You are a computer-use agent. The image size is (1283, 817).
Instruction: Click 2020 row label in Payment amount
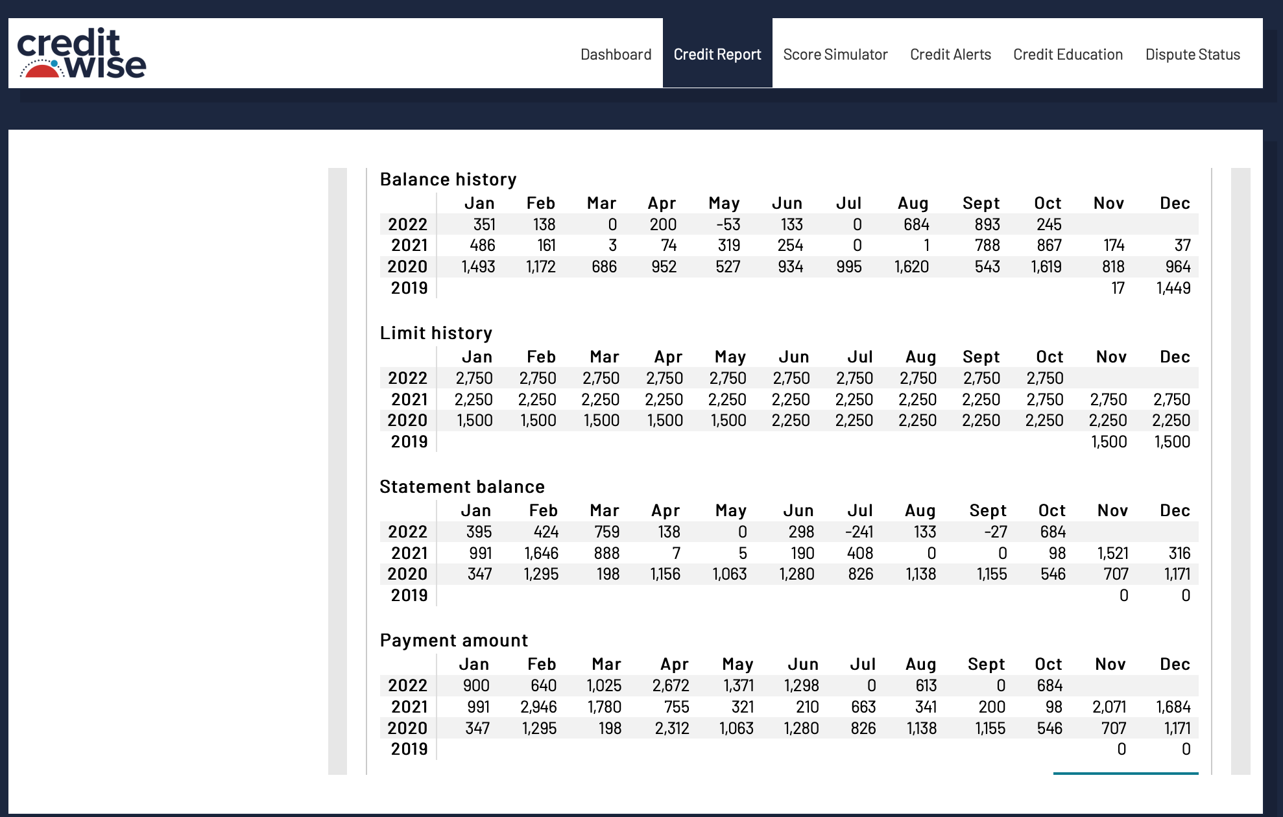click(x=407, y=728)
